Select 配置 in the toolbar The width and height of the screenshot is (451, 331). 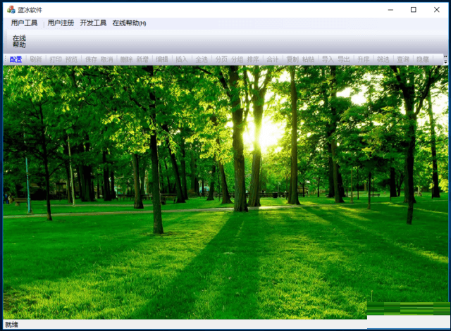(16, 60)
